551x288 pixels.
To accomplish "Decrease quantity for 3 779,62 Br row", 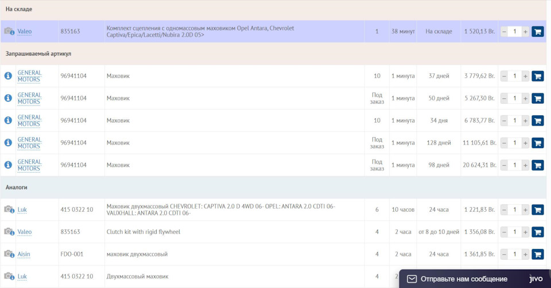I will [505, 76].
